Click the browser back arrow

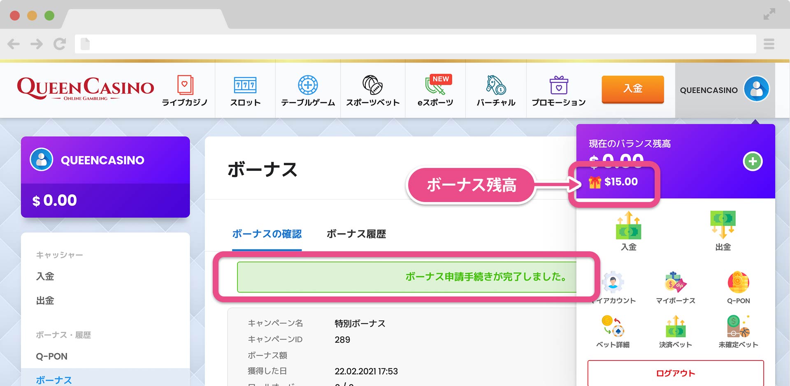point(14,44)
